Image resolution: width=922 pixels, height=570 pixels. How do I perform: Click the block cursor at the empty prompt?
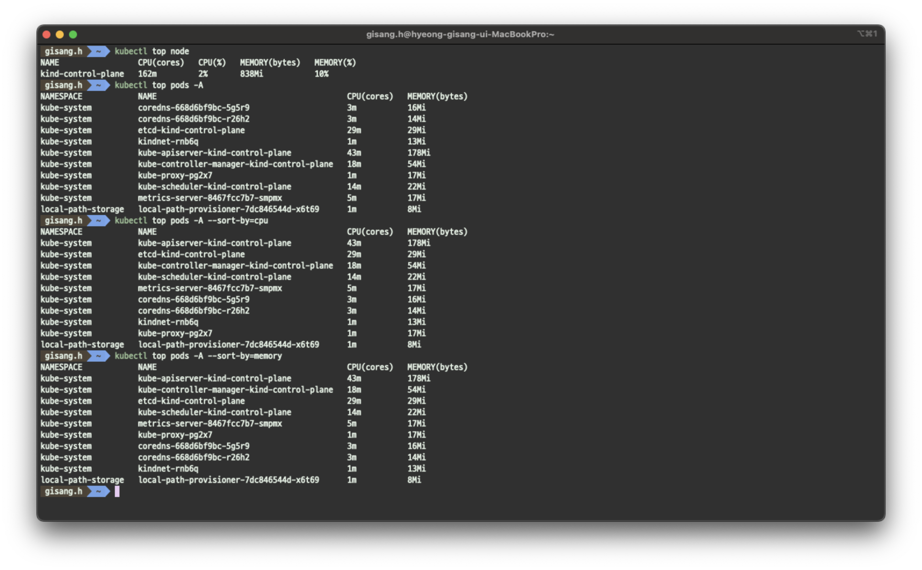[117, 491]
